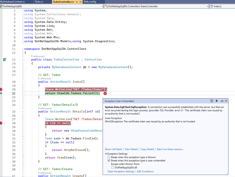Collapse the Index() method on line 18
The width and height of the screenshot is (235, 177).
[x=23, y=82]
